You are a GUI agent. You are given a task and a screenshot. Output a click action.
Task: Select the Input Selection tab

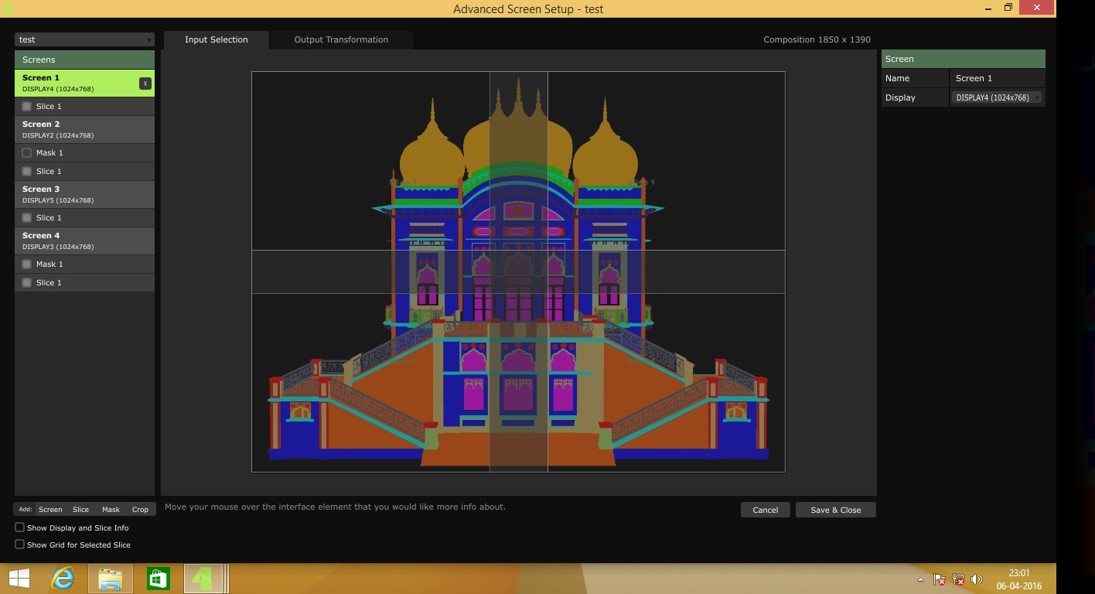coord(217,39)
